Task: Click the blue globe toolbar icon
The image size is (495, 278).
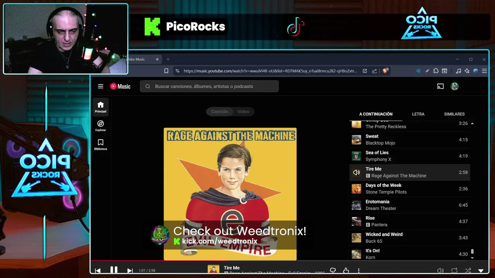Action: click(476, 71)
